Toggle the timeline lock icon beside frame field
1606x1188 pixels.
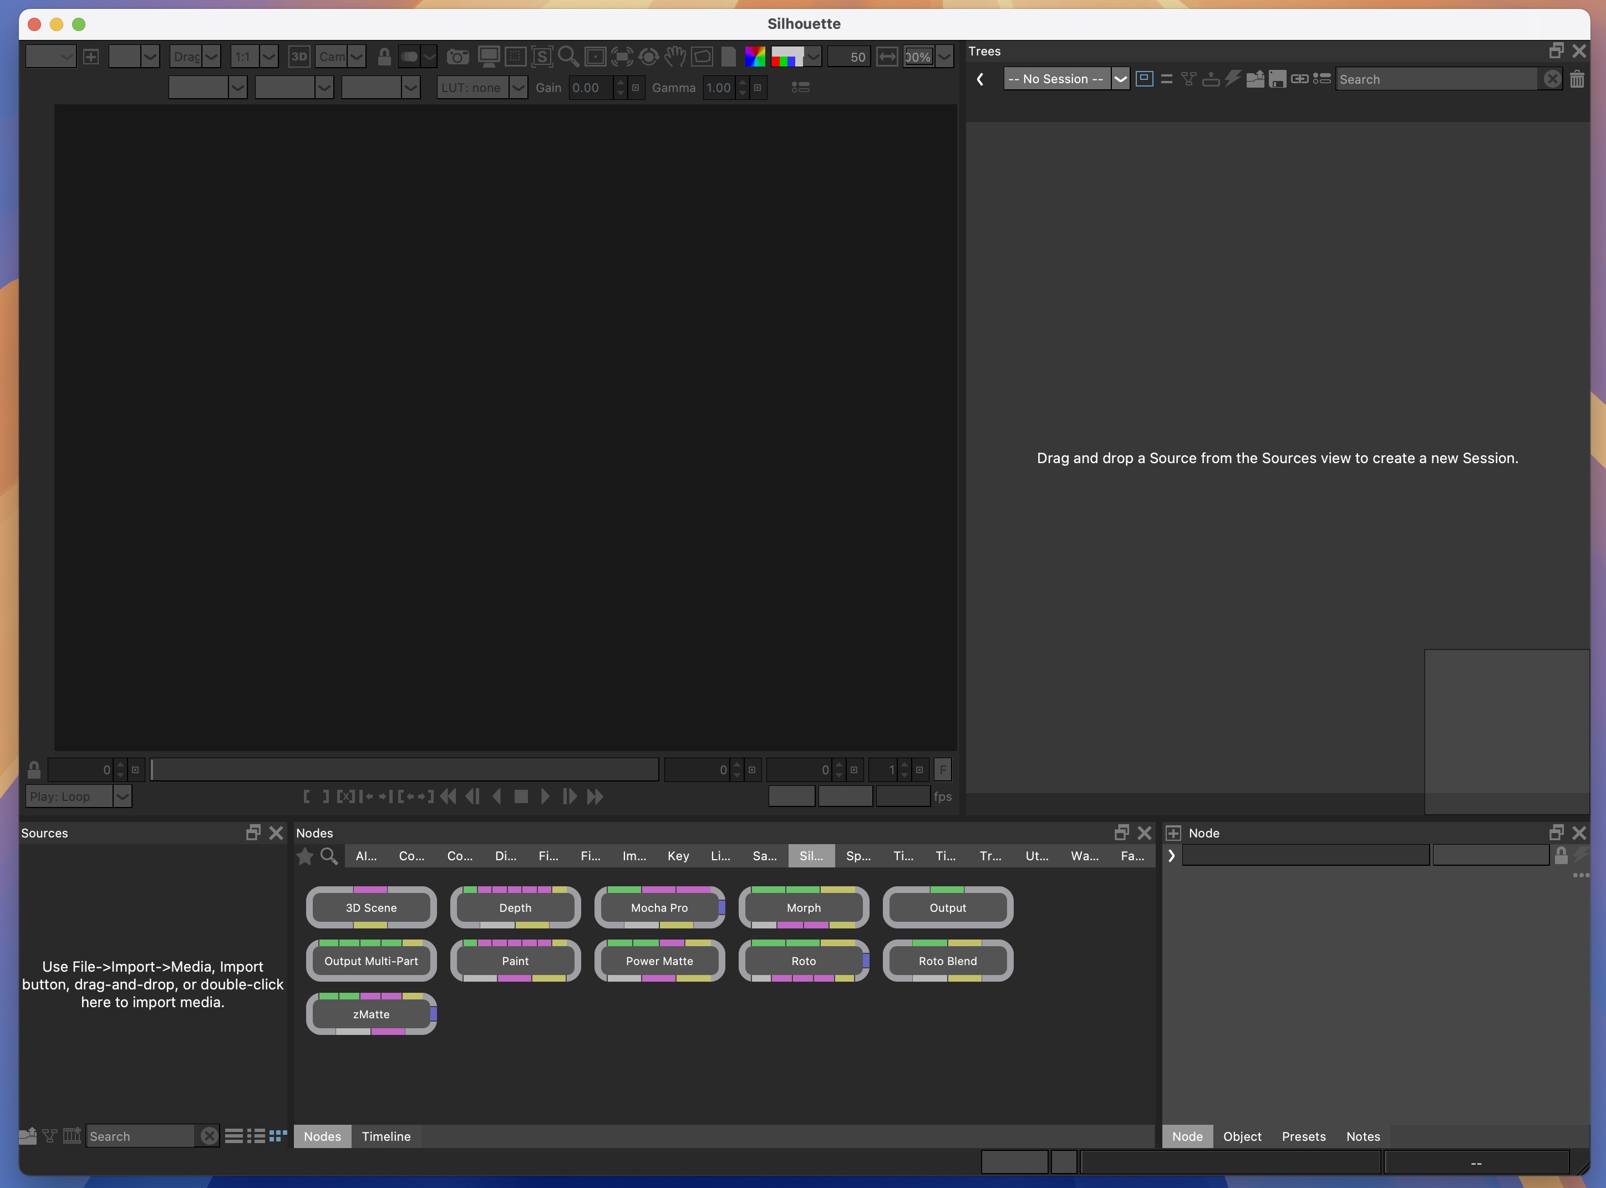(34, 770)
